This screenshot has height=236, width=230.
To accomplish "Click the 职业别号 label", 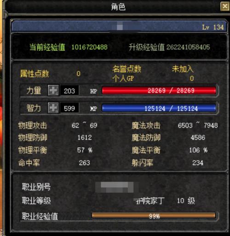I will [x=36, y=187].
